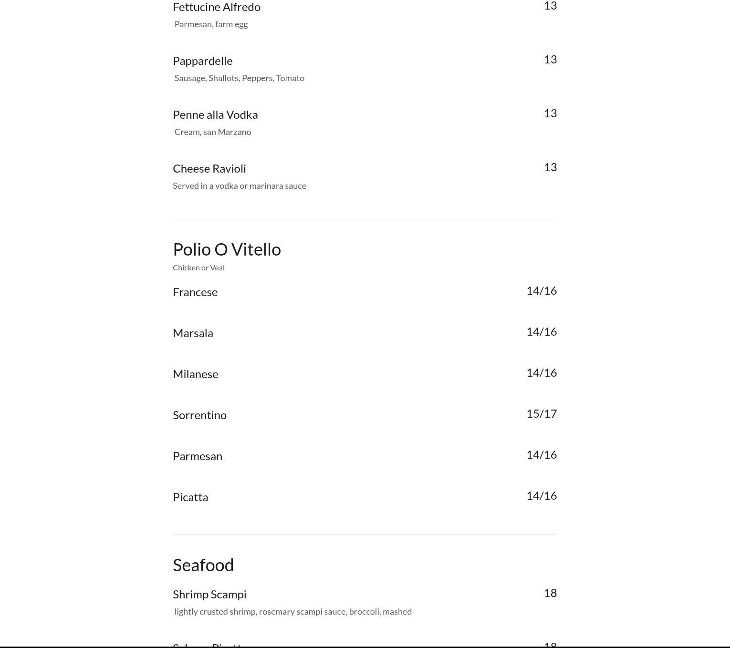Select the Francese menu item
The image size is (730, 648).
195,292
